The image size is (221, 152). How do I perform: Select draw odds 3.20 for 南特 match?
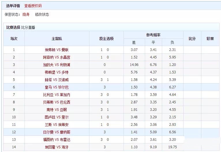(153, 109)
